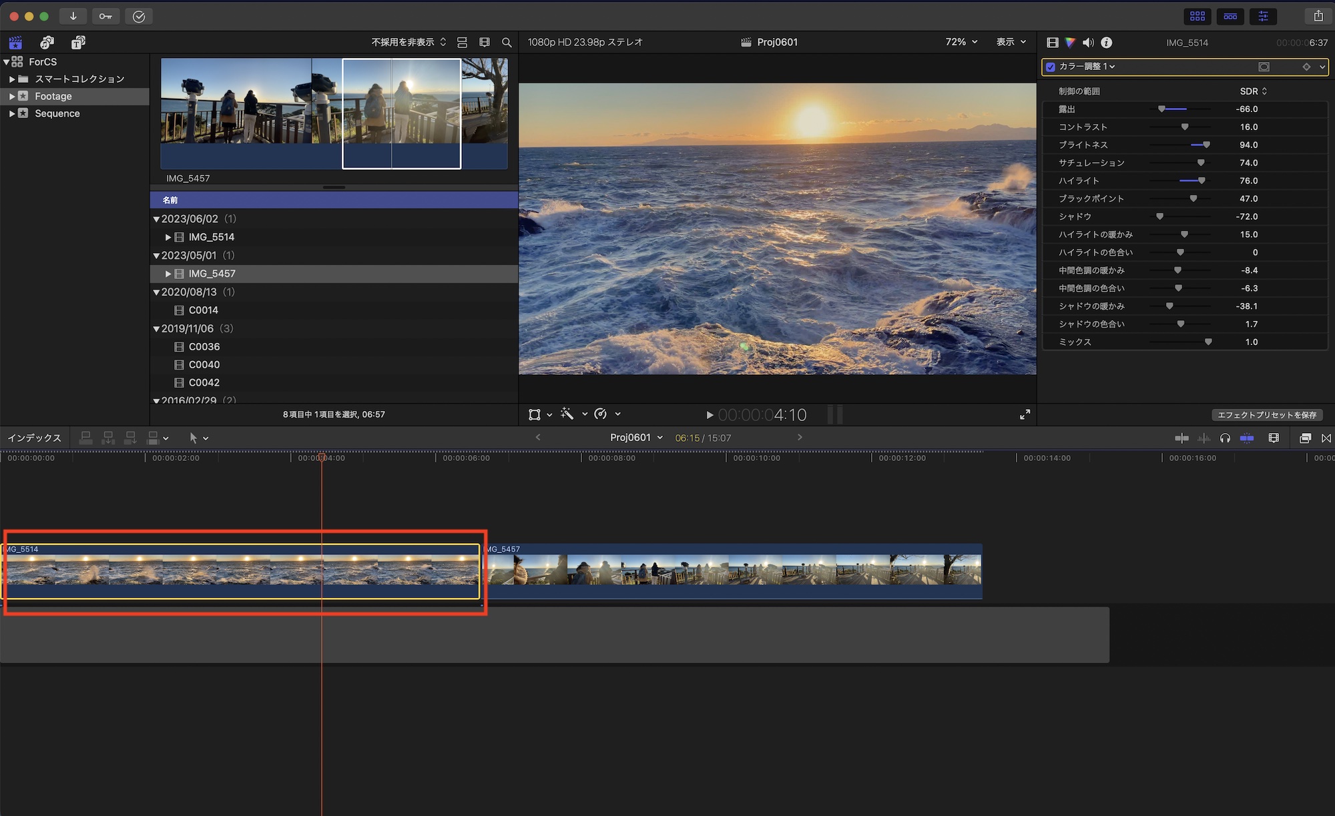The height and width of the screenshot is (816, 1335).
Task: Collapse the 2023/06/02 date group
Action: (156, 219)
